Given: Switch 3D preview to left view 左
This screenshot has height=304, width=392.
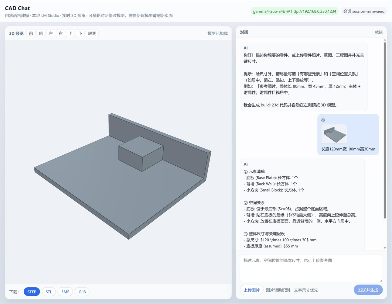Looking at the screenshot, I should 51,33.
